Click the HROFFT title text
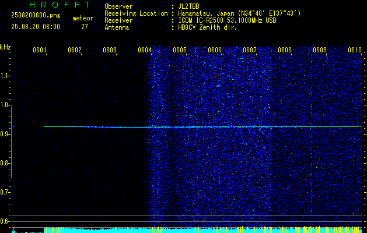The height and width of the screenshot is (233, 367). (60, 5)
